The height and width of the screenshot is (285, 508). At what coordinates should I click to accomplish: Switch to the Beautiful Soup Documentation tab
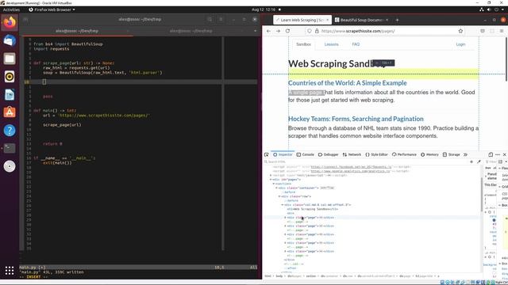362,20
